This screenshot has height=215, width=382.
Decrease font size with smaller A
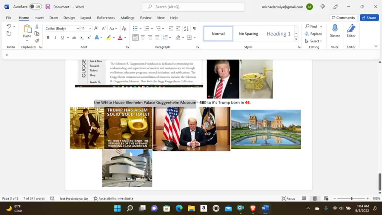pos(104,28)
